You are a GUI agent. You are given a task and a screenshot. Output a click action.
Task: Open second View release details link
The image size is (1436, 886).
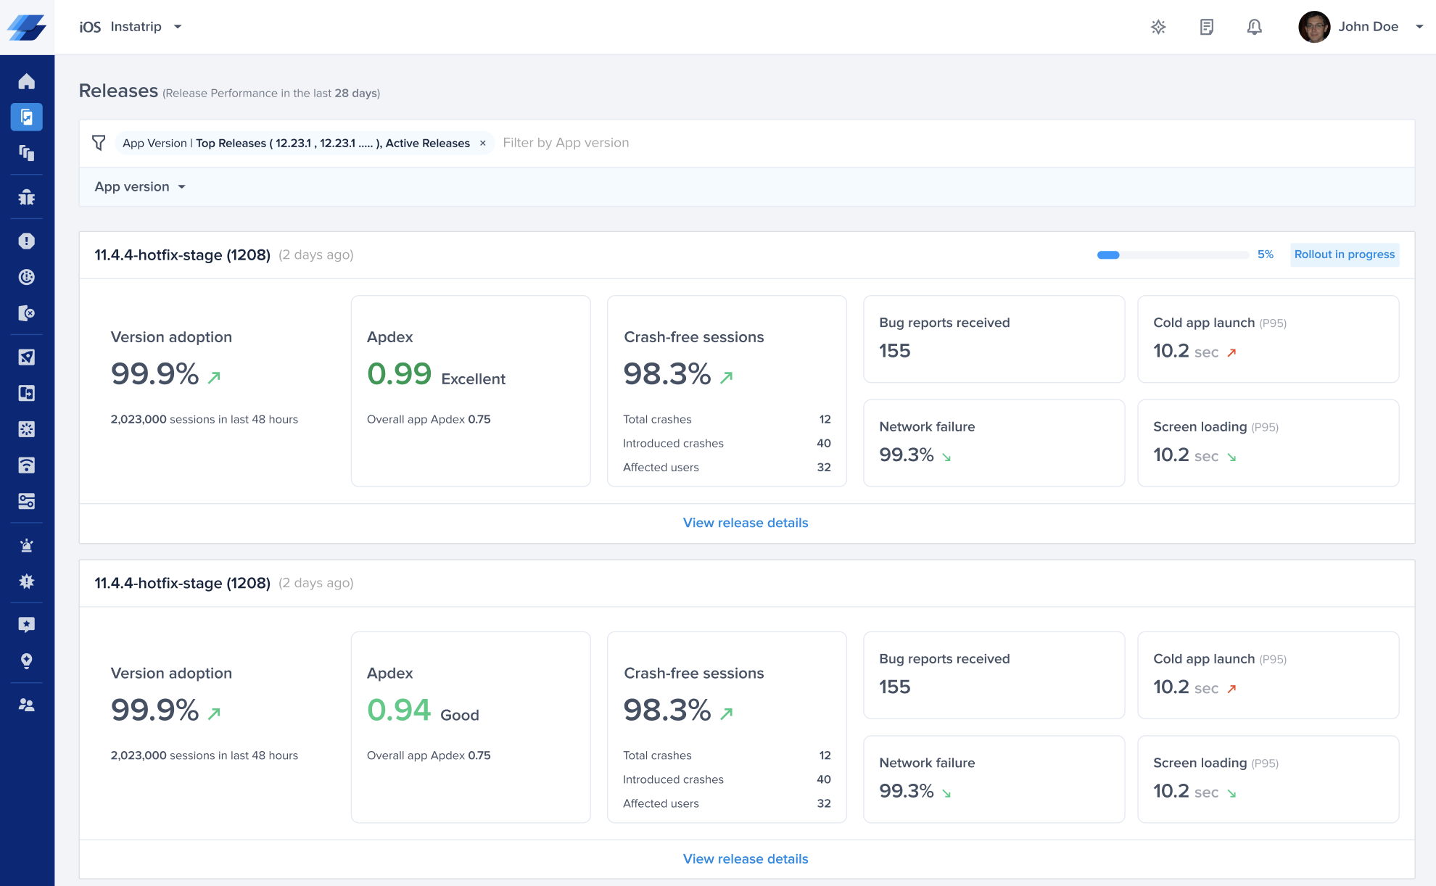point(745,858)
